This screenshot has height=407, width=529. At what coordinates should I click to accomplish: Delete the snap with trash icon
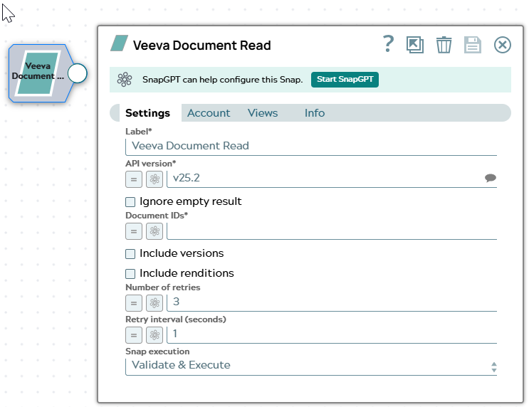tap(444, 45)
